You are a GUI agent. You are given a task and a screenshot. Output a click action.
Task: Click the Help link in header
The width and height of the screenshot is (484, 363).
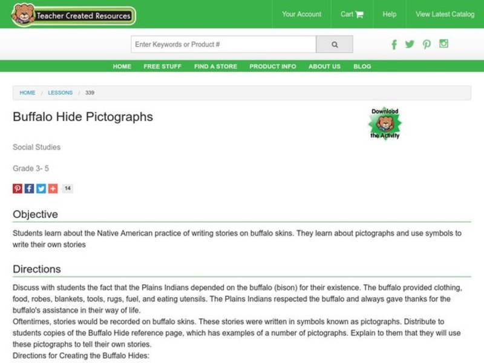(390, 14)
